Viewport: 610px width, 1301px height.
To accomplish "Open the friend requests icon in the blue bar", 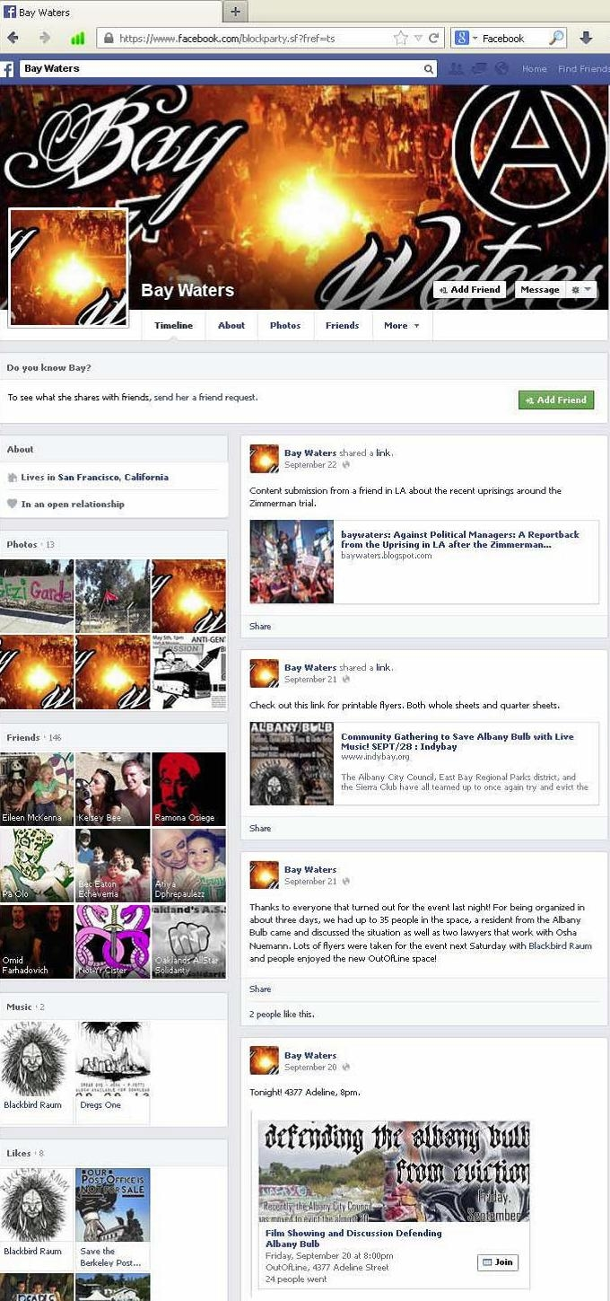I will click(x=456, y=68).
